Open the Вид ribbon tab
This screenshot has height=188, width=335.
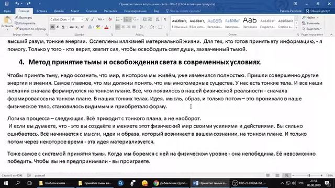coord(156,11)
